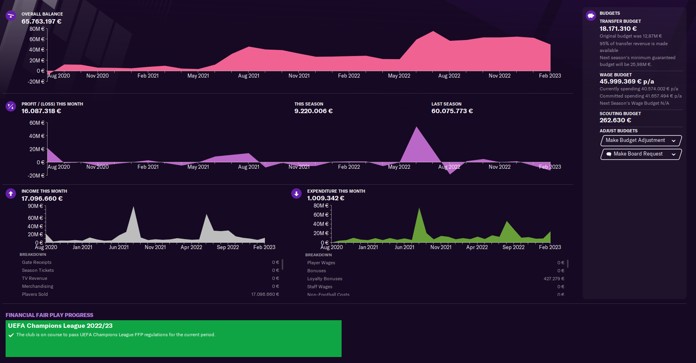Click the Adjust Budgets heading
696x363 pixels.
tap(618, 131)
